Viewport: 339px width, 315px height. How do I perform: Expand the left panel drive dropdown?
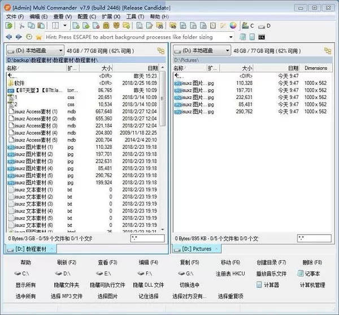point(35,51)
